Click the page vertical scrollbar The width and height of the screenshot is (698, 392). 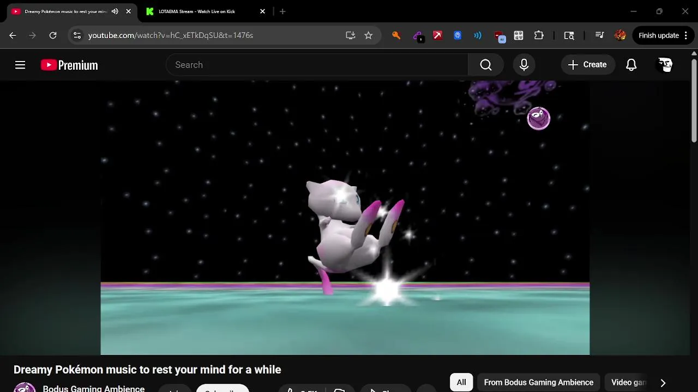click(x=694, y=101)
